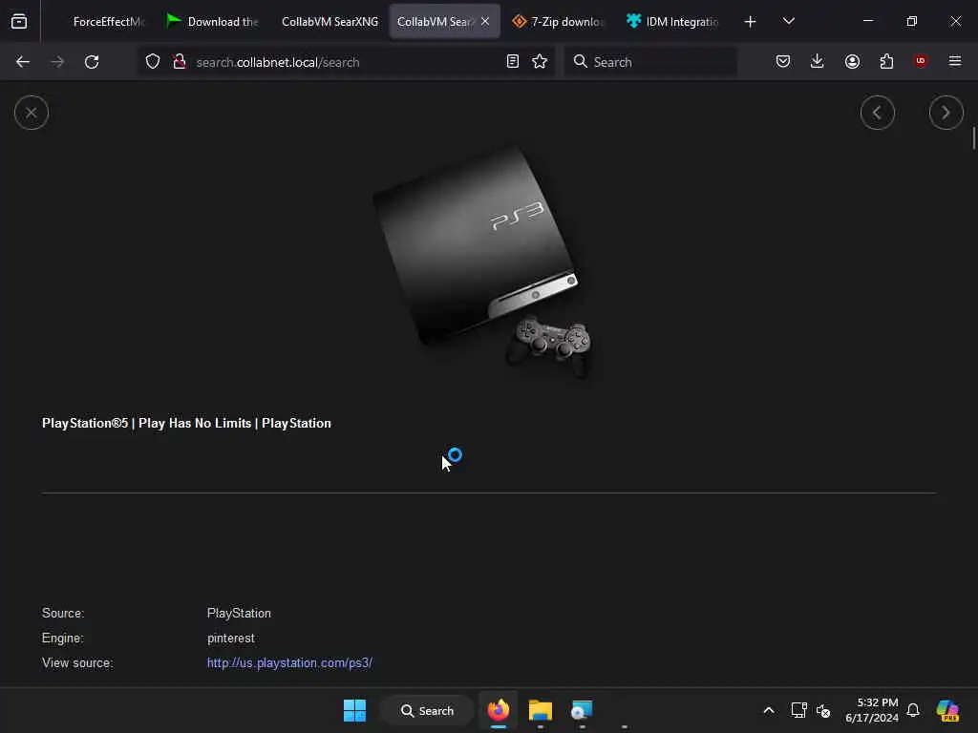Open network status tray icon

pos(798,710)
